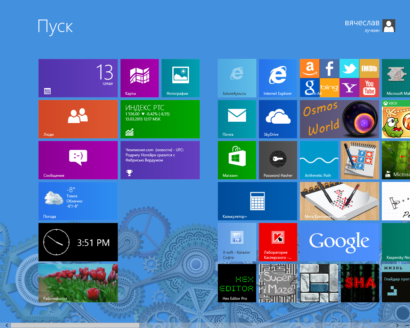Click the left arrow of horizontal scrollbar
This screenshot has width=410, height=328.
click(x=6, y=325)
